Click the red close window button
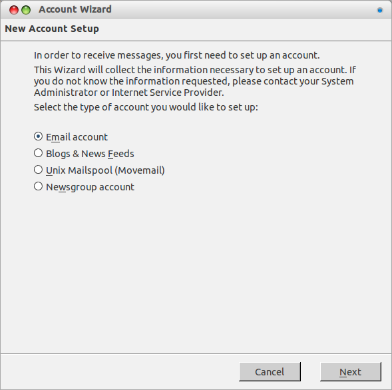 [14, 10]
